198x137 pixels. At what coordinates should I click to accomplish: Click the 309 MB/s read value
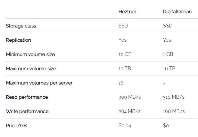130,97
